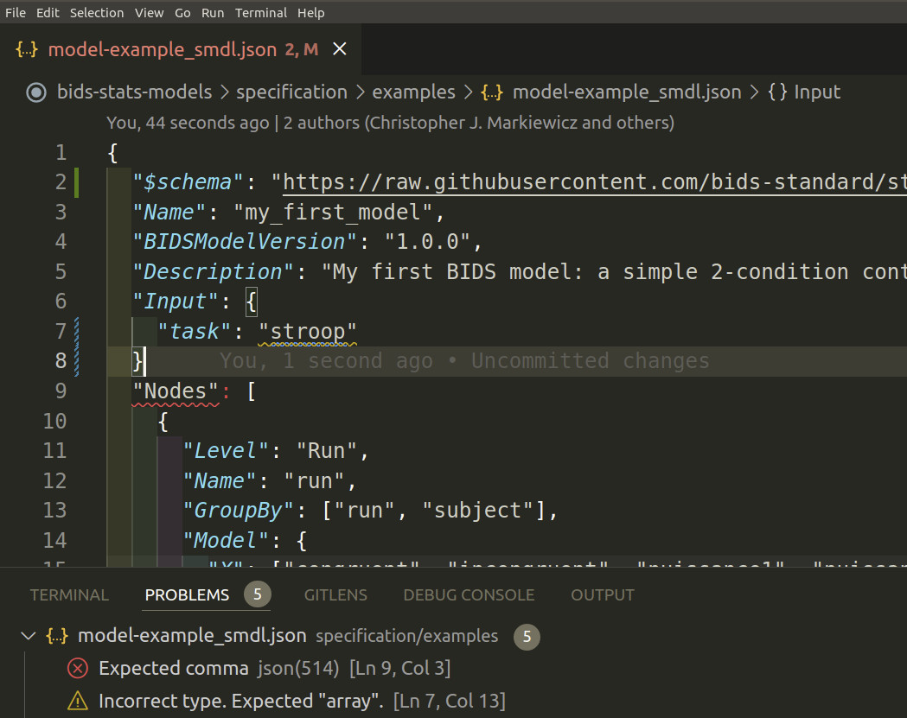The height and width of the screenshot is (718, 907).
Task: Open the GITLENS panel
Action: (335, 594)
